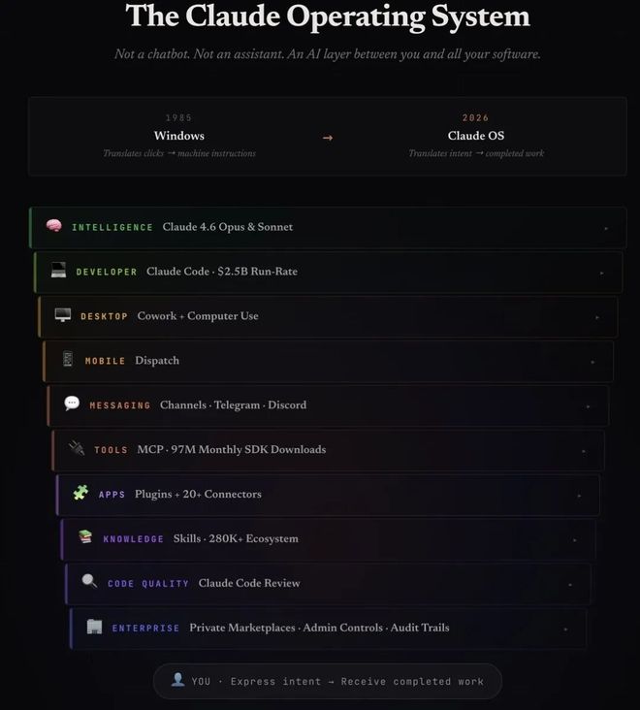Click the monitor icon beside Desktop
Viewport: 640px width, 710px height.
[63, 315]
